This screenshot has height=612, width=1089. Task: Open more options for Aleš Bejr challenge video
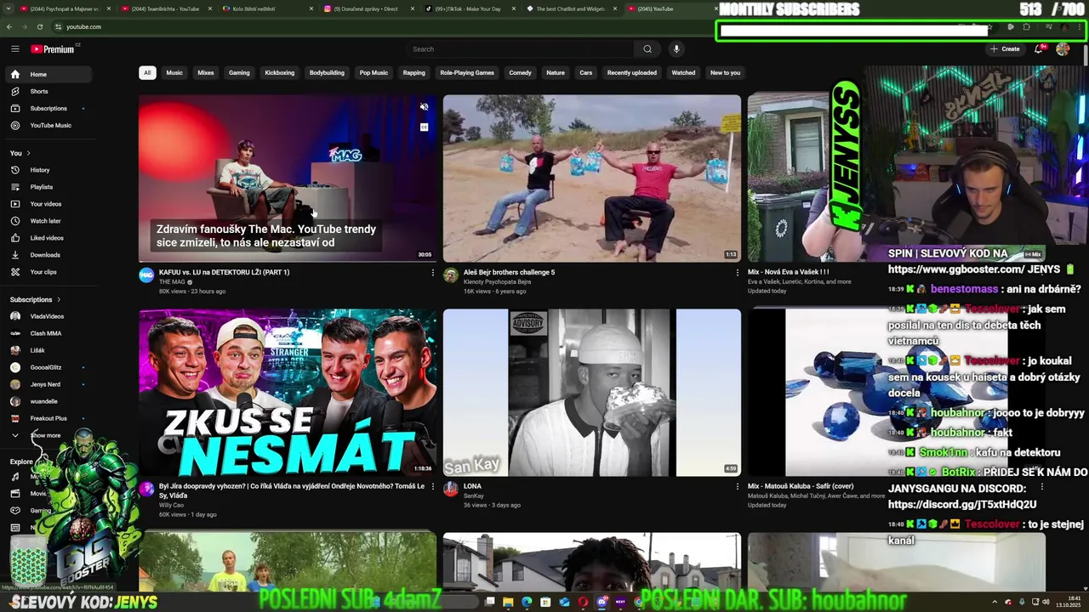737,273
